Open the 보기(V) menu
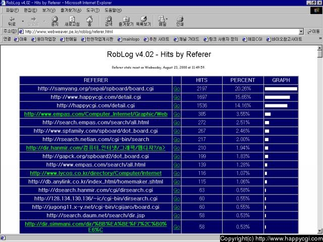This screenshot has width=323, height=242. [x=49, y=10]
